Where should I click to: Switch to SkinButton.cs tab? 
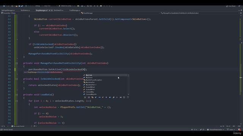tap(25, 10)
